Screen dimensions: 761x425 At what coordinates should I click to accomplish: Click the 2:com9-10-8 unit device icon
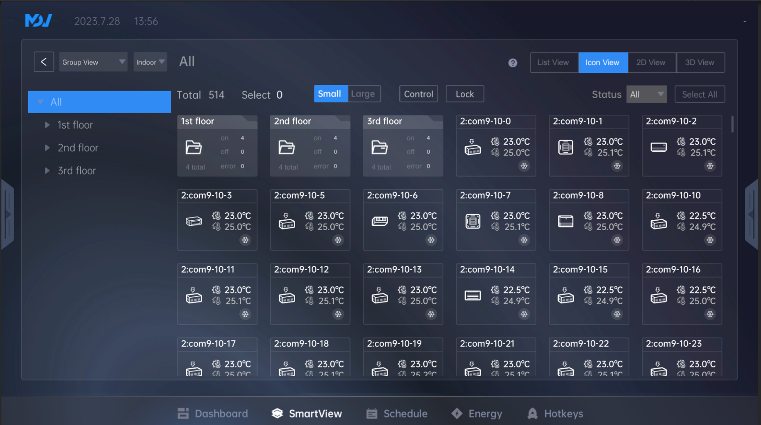click(565, 221)
